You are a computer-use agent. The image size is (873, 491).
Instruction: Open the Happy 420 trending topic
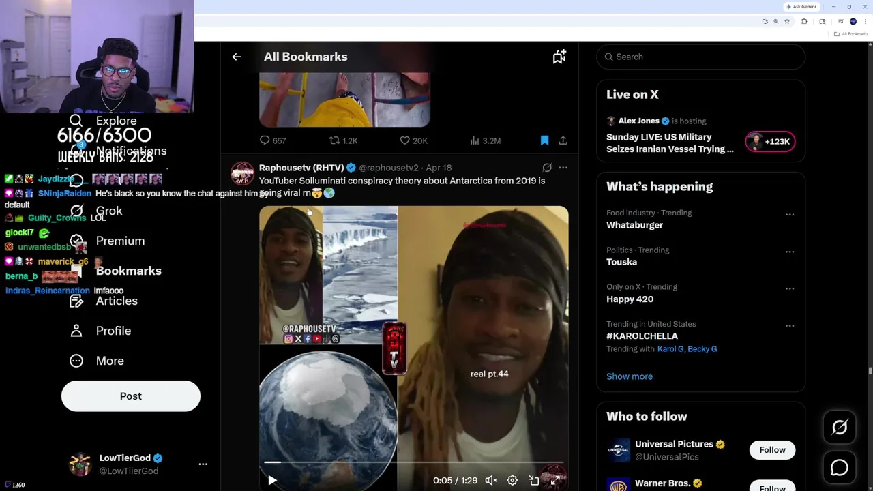point(630,299)
